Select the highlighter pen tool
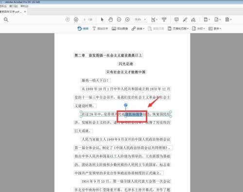Image resolution: width=243 pixels, height=192 pixels. (185, 19)
